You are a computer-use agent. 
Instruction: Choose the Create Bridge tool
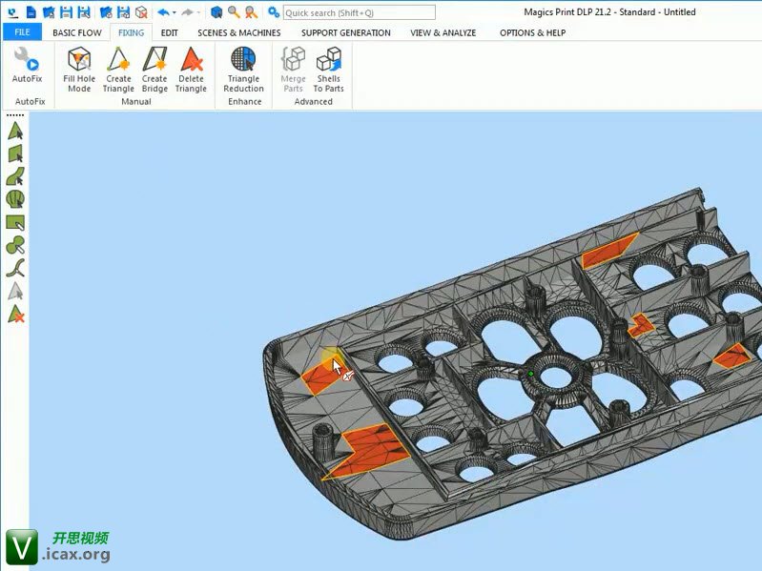[154, 70]
